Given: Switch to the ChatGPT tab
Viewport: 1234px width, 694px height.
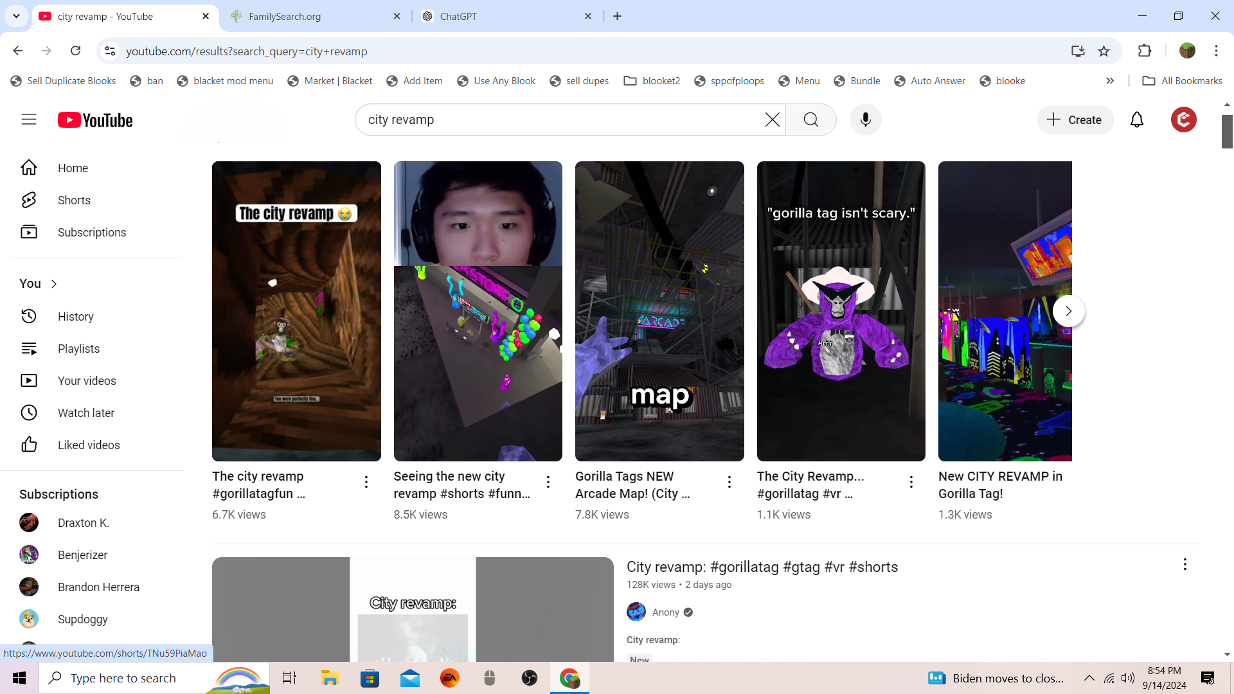Looking at the screenshot, I should coord(458,16).
